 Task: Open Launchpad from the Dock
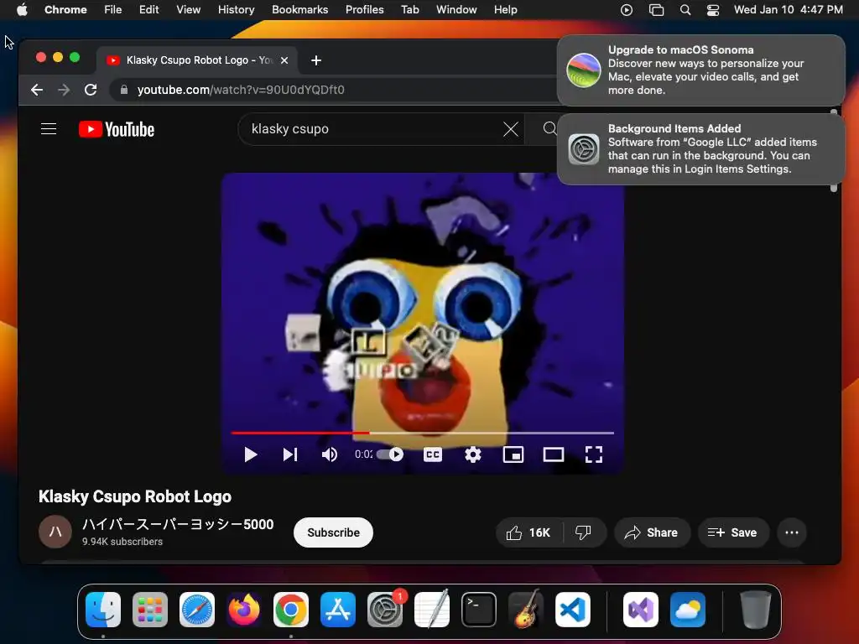(x=150, y=610)
